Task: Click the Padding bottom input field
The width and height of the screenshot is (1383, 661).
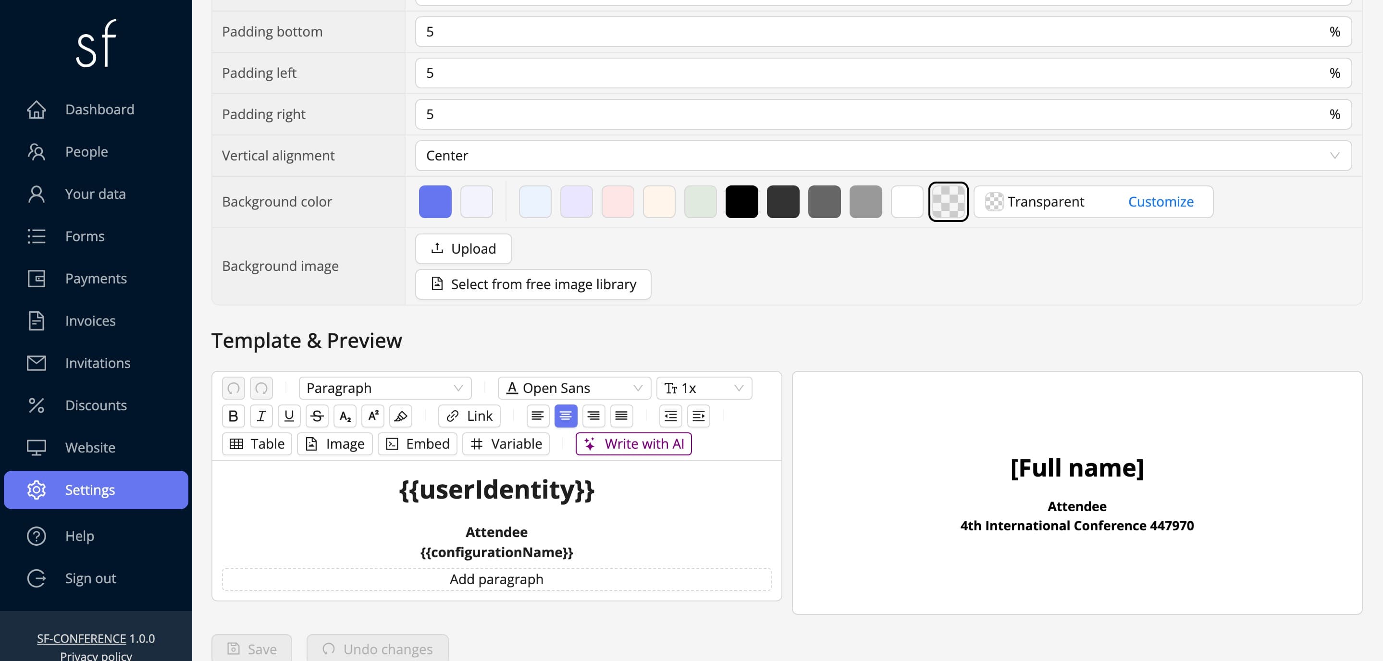Action: tap(884, 32)
